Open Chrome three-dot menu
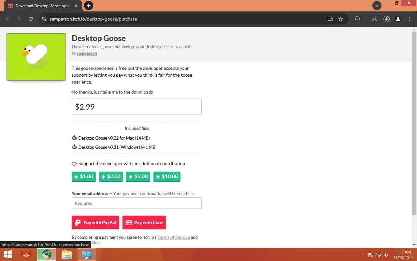 coord(410,19)
